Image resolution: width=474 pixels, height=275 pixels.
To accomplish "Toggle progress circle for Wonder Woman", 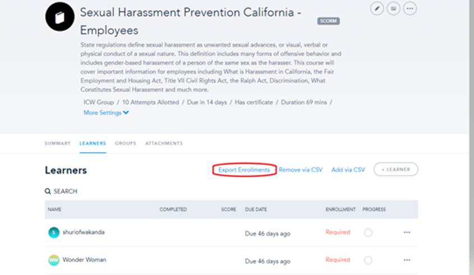I will (368, 260).
